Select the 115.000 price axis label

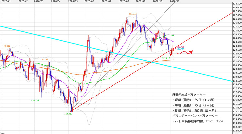pyautogui.click(x=237, y=108)
